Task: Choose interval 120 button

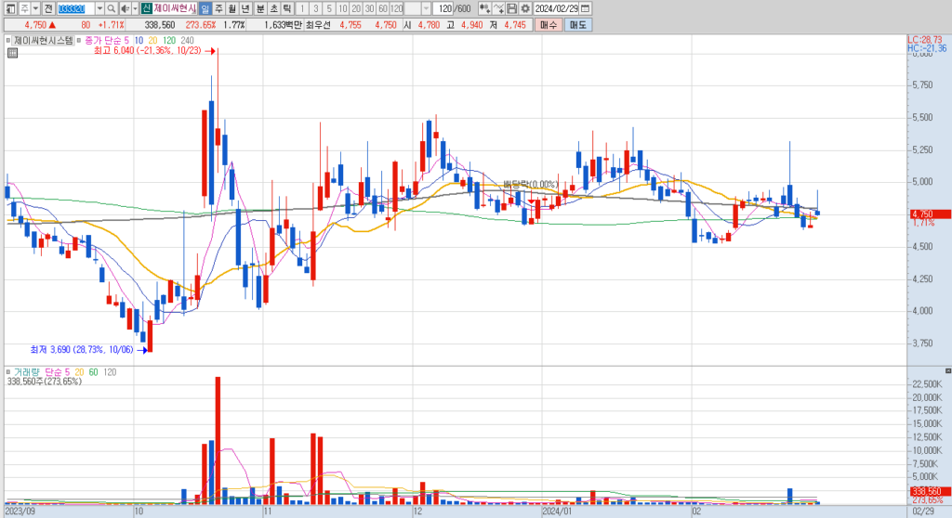Action: 396,8
